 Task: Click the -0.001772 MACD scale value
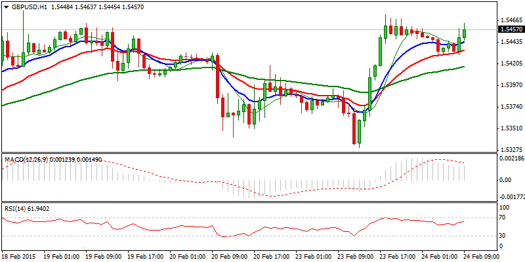click(513, 197)
